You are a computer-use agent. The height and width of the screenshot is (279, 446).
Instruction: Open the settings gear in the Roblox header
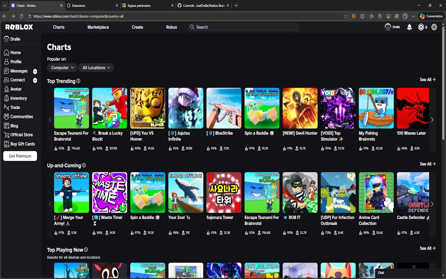click(x=434, y=27)
